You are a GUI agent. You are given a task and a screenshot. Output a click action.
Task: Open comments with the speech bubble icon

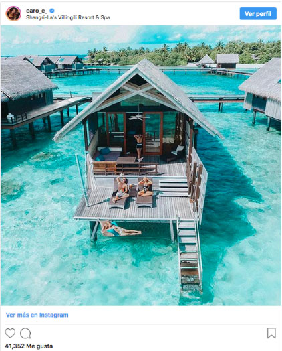click(x=25, y=334)
